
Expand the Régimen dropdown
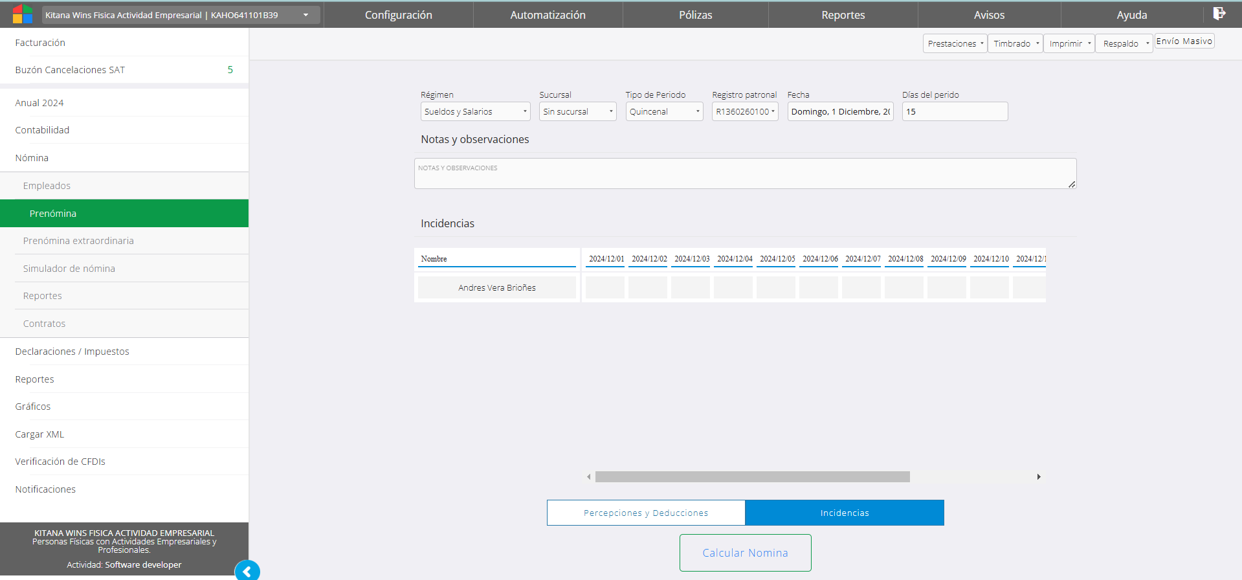point(475,111)
